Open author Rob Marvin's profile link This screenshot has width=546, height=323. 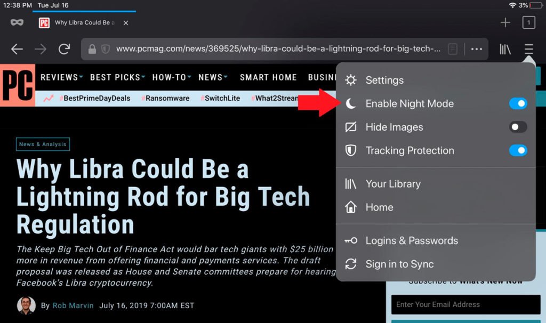click(x=73, y=305)
